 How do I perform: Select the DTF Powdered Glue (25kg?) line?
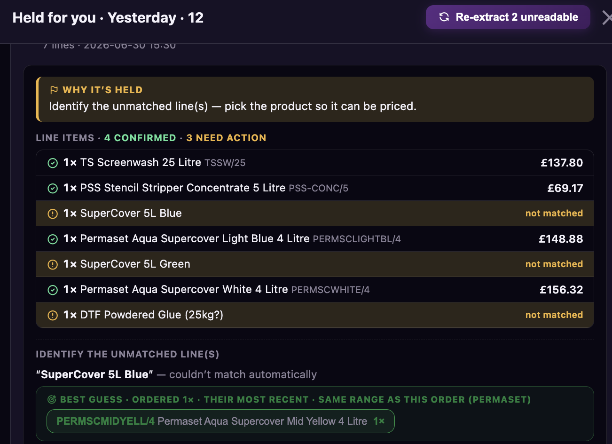315,315
